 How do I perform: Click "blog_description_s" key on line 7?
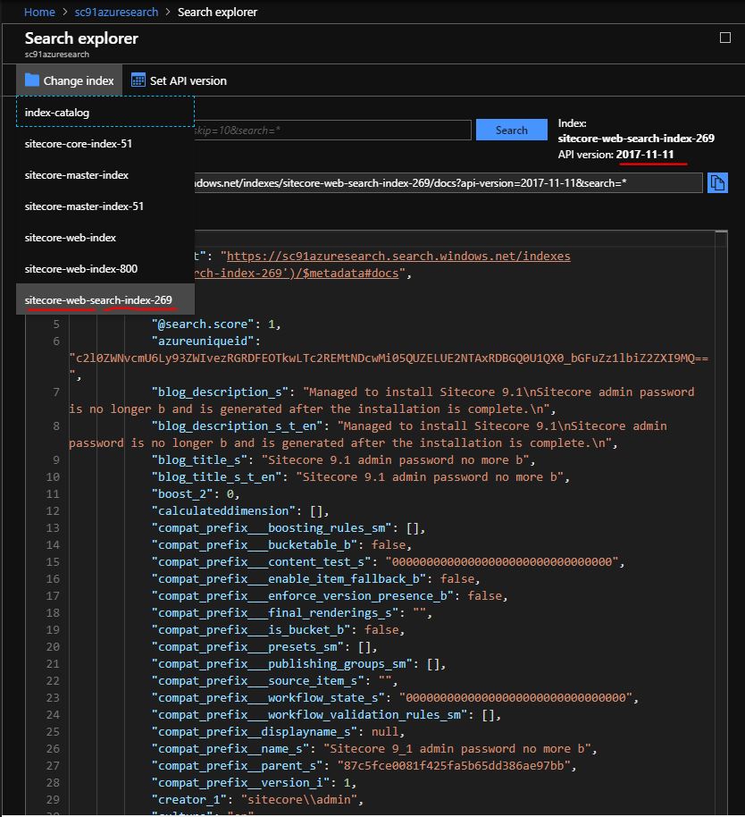click(220, 392)
